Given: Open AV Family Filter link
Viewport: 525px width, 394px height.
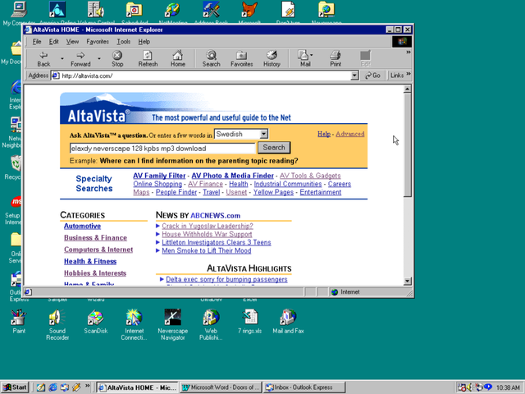Looking at the screenshot, I should coord(159,176).
